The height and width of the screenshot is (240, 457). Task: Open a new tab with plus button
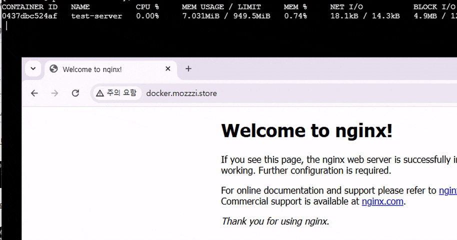click(x=188, y=69)
